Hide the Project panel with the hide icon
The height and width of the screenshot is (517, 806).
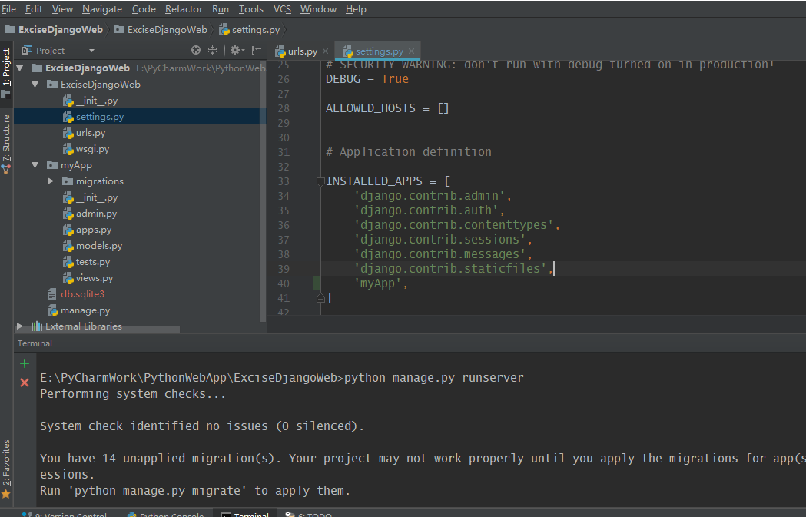256,50
